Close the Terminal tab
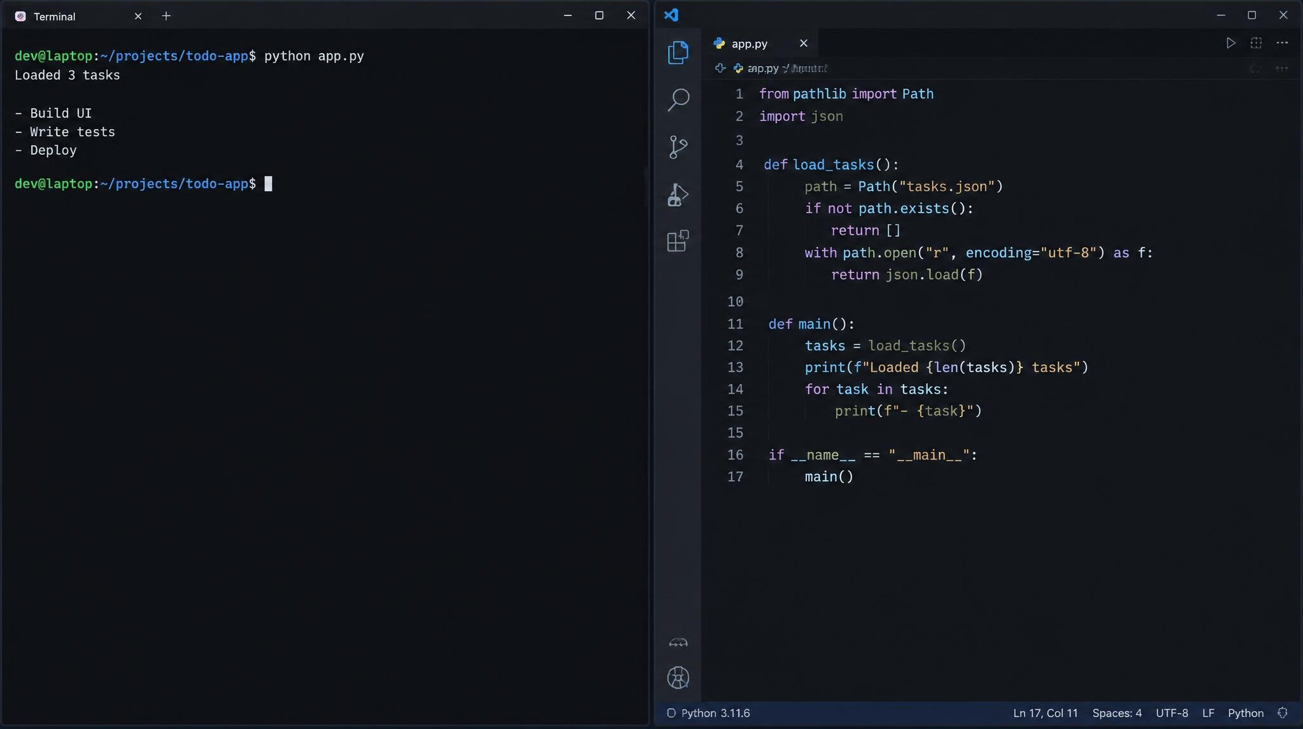This screenshot has width=1303, height=729. [138, 17]
